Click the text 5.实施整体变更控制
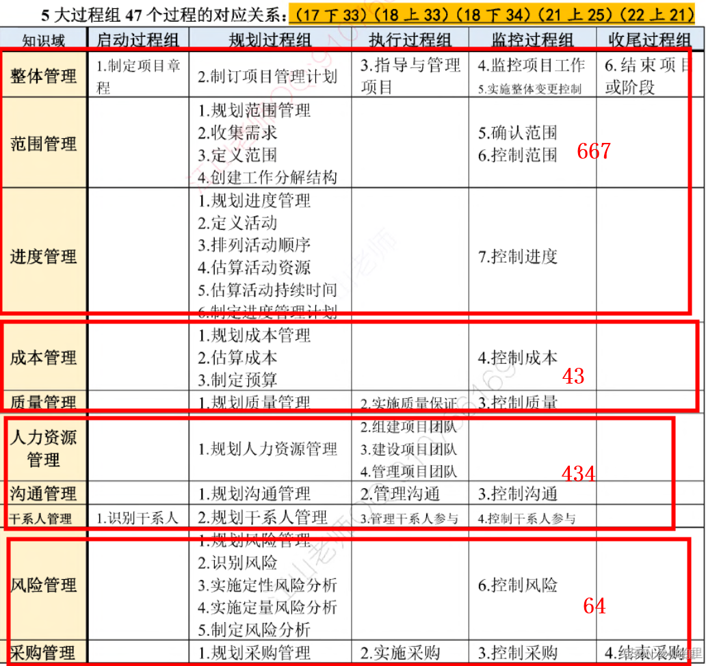Screen dimensions: 706x666 coord(529,89)
